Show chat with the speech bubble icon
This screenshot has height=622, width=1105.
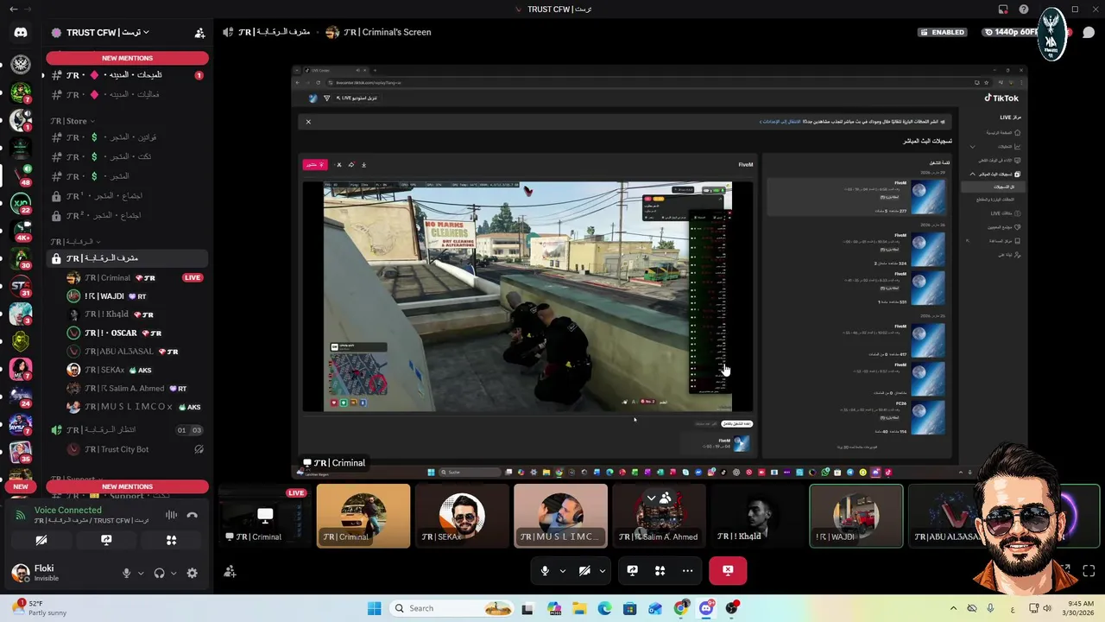tap(1089, 33)
